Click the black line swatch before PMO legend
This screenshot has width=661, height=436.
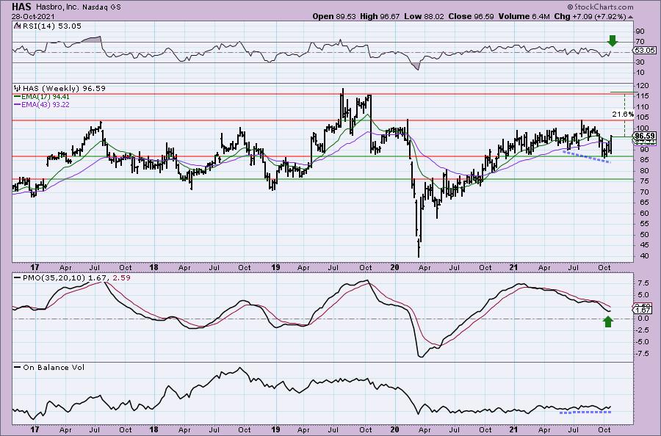point(18,277)
